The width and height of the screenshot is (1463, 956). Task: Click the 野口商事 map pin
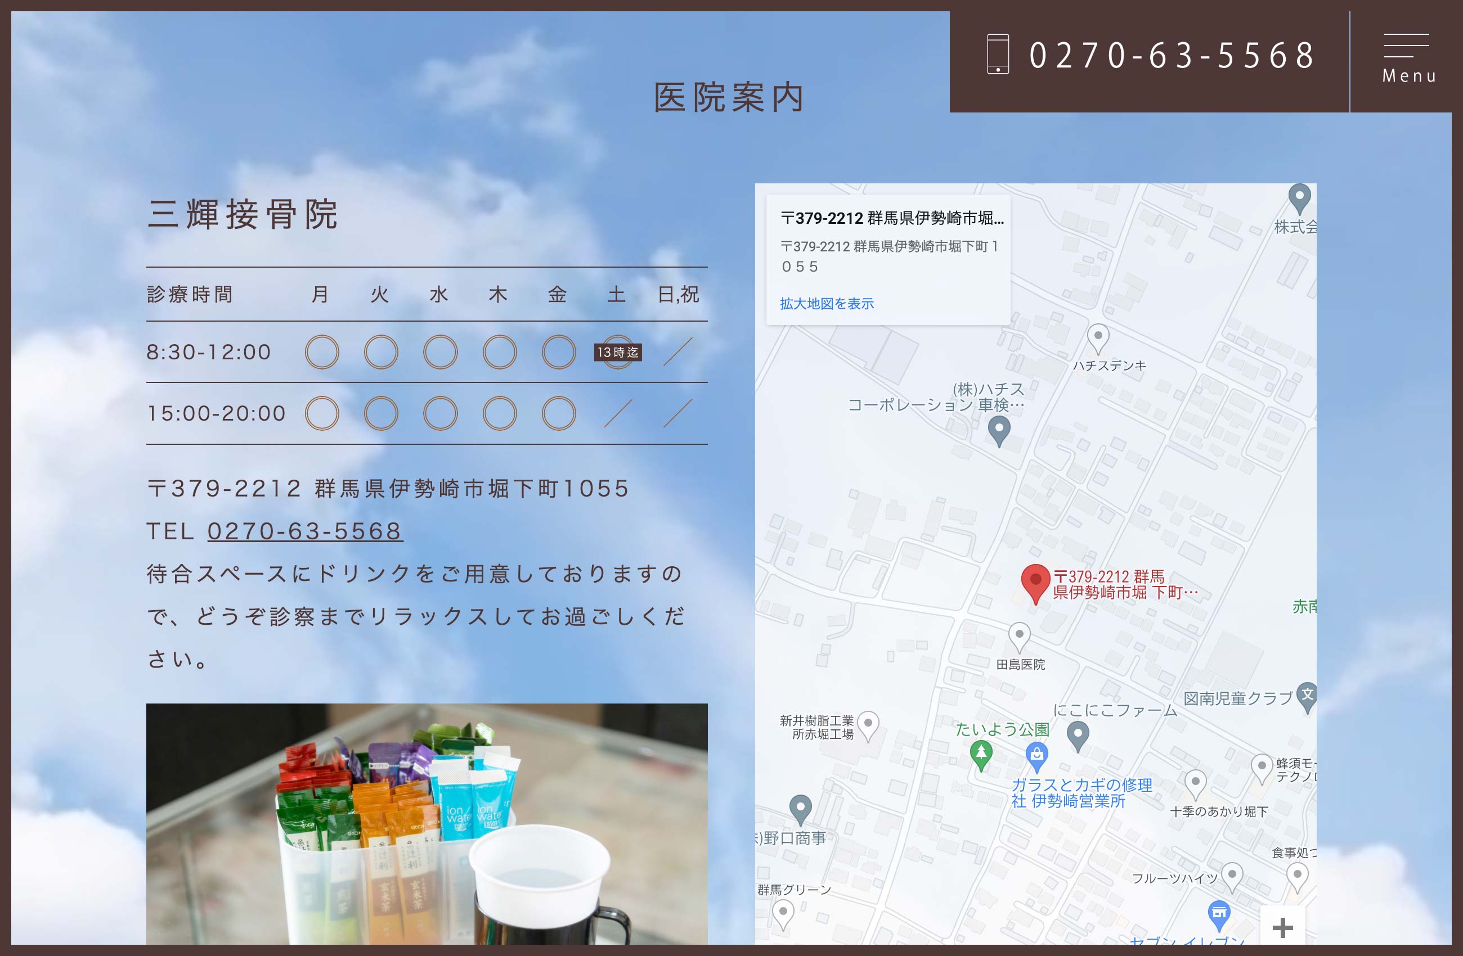[x=800, y=808]
